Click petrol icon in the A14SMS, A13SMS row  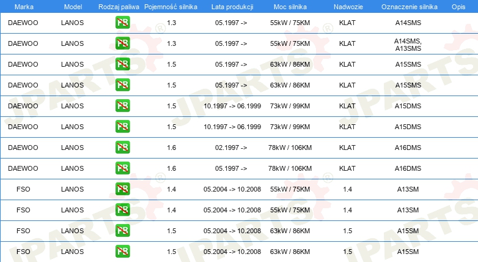tap(122, 43)
